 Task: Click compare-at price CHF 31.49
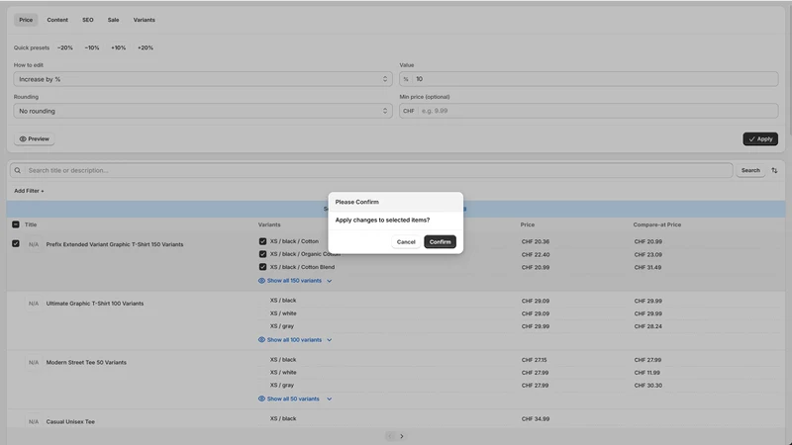pos(648,267)
